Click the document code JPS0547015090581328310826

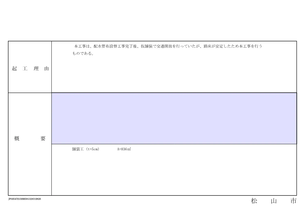[24, 199]
